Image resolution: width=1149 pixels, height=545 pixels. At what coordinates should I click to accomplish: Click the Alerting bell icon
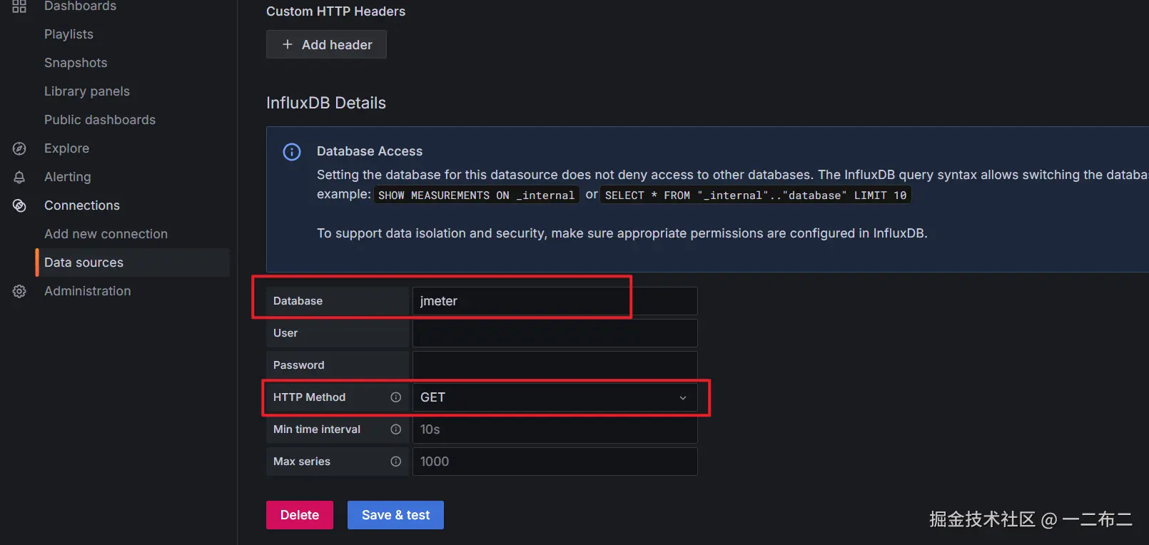point(19,177)
